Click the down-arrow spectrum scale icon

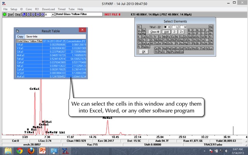point(33,14)
